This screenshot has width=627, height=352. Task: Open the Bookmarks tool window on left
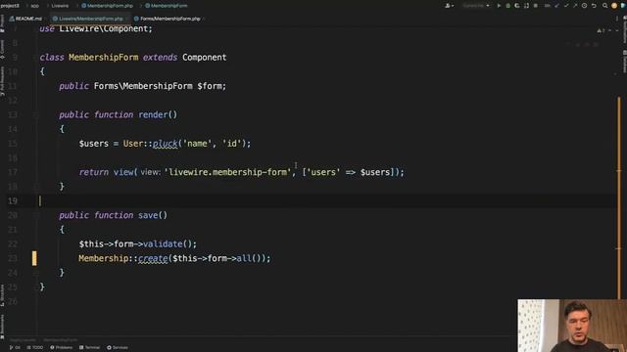2,327
